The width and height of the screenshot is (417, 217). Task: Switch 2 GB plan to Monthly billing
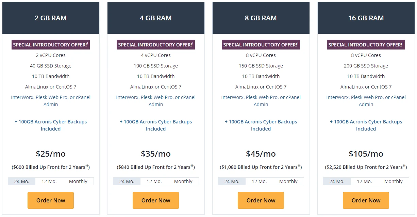[x=78, y=181]
